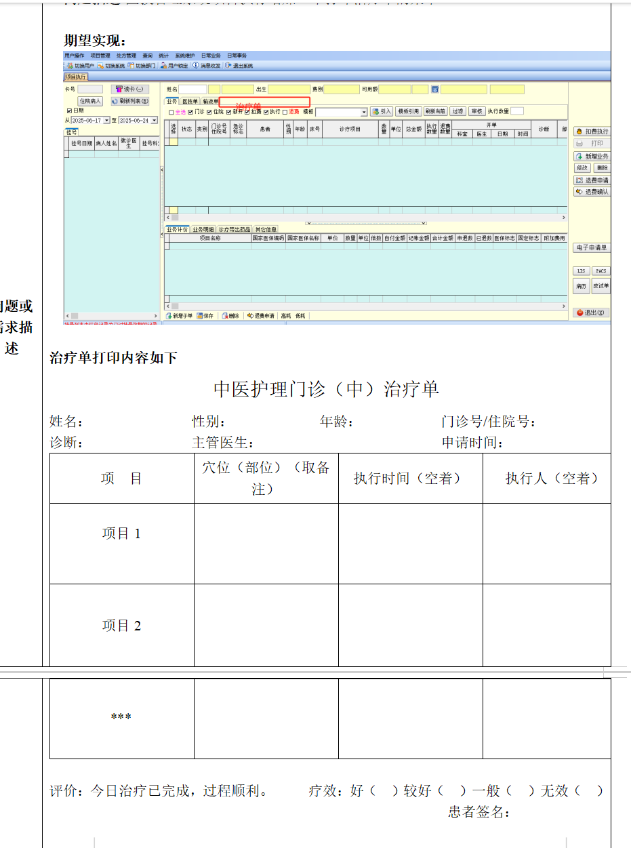
Task: Click the 切换用户 toolbar icon
Action: pyautogui.click(x=68, y=66)
